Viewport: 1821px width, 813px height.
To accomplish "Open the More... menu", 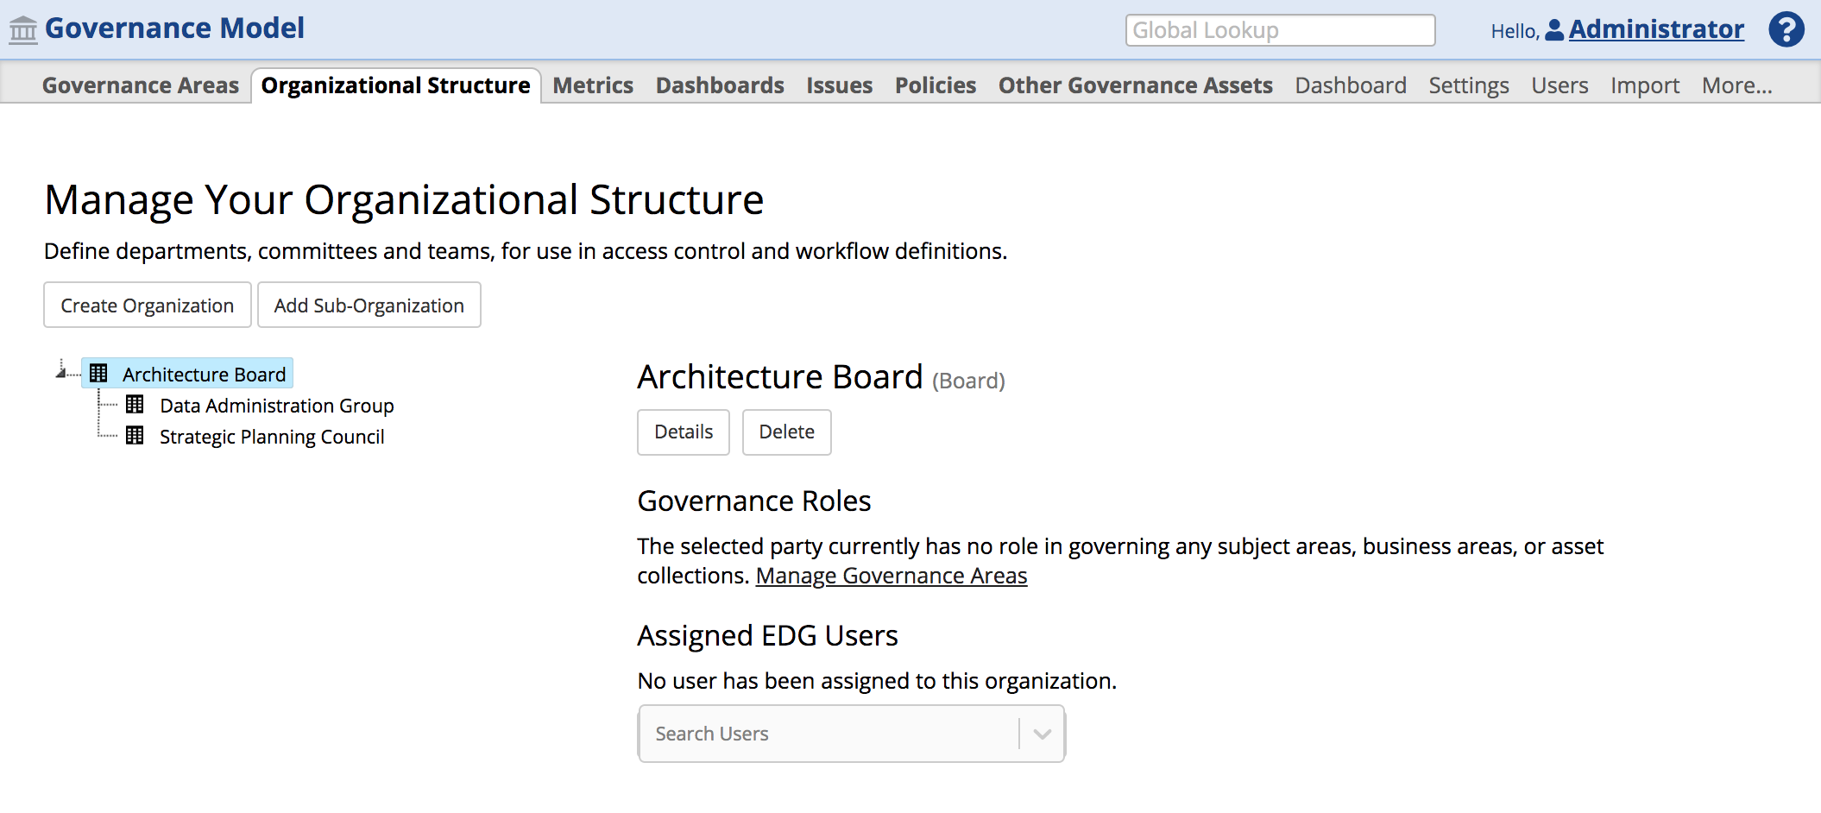I will (x=1736, y=85).
